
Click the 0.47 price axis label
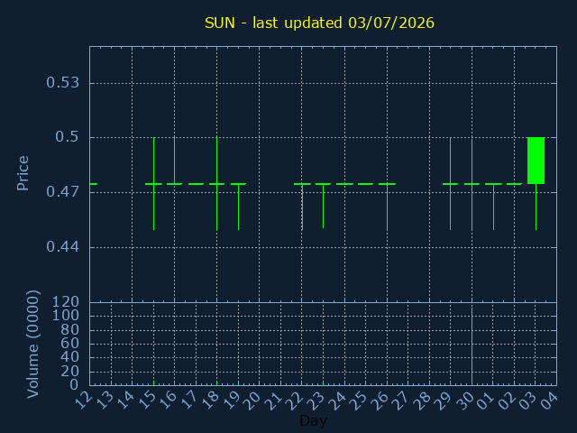pyautogui.click(x=62, y=192)
